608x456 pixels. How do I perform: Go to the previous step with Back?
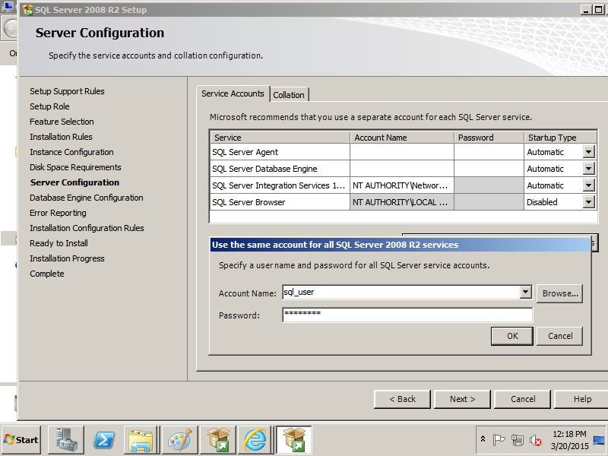(402, 399)
